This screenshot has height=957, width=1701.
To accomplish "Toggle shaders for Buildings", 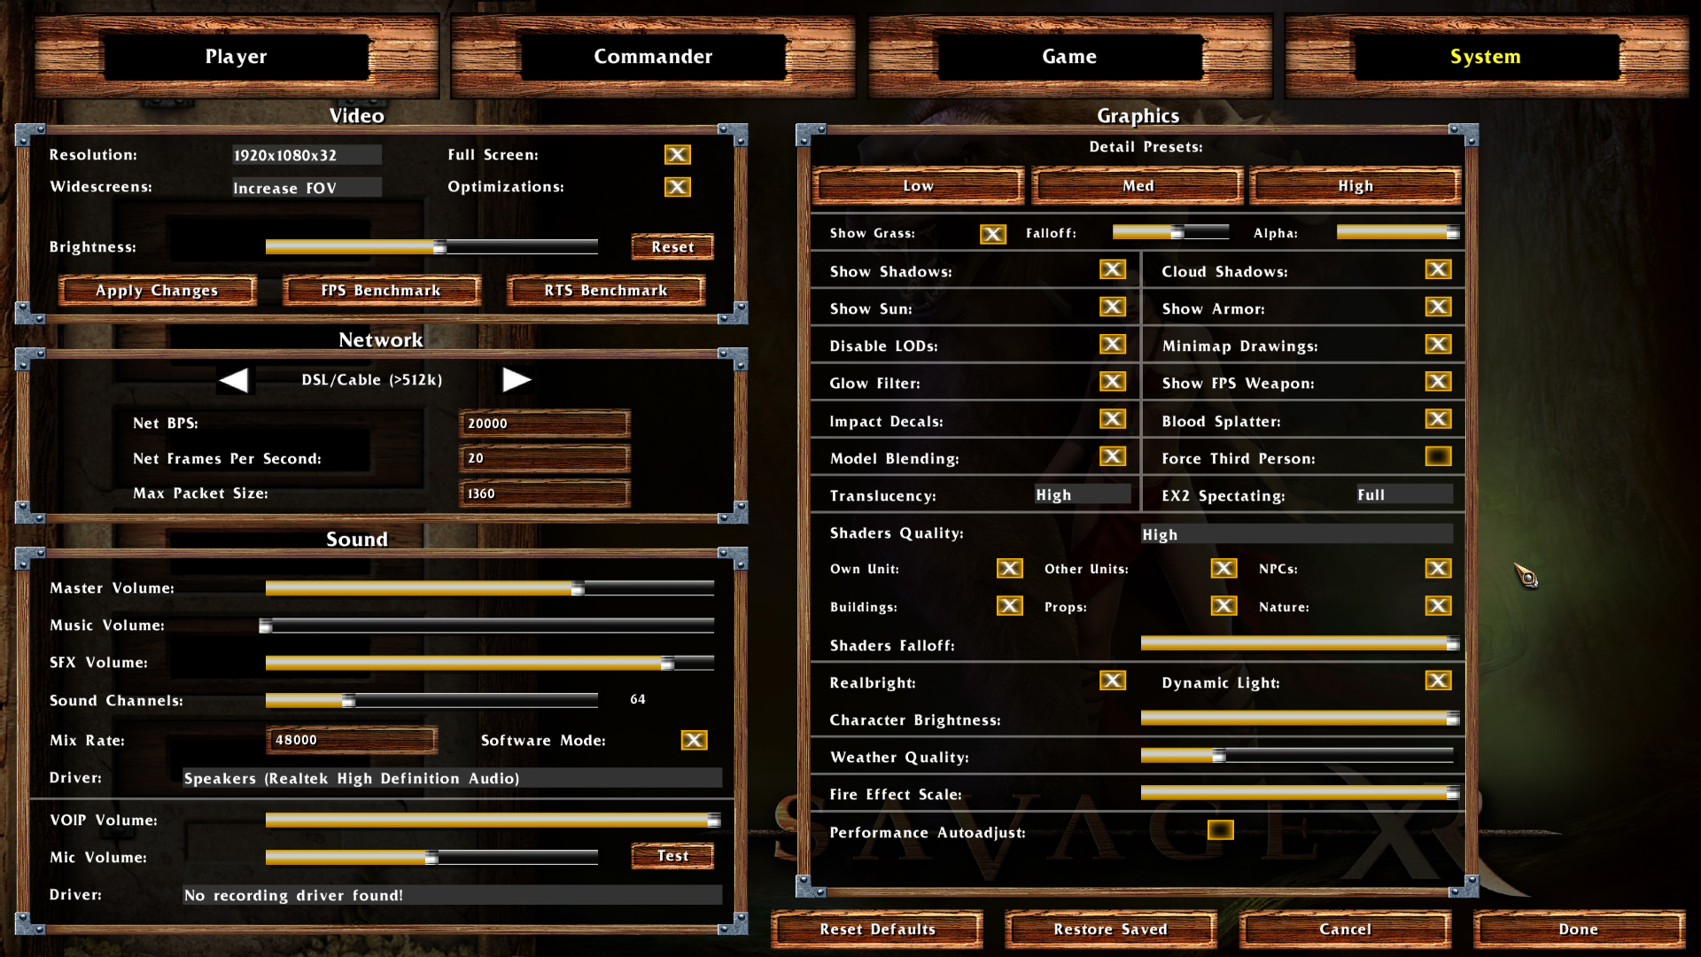I will point(1009,606).
